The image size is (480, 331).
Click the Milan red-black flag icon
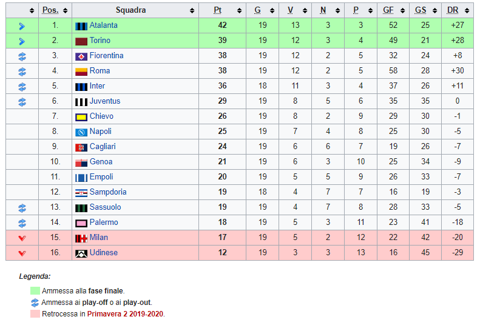[81, 239]
